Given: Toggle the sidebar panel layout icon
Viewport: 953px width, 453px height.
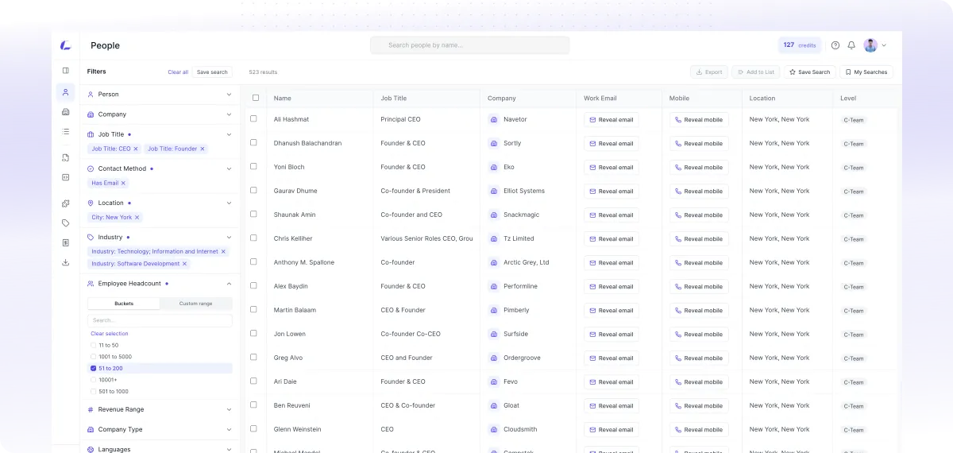Looking at the screenshot, I should coord(66,71).
